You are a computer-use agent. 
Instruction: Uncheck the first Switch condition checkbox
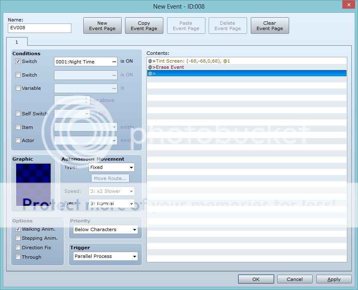(18, 61)
